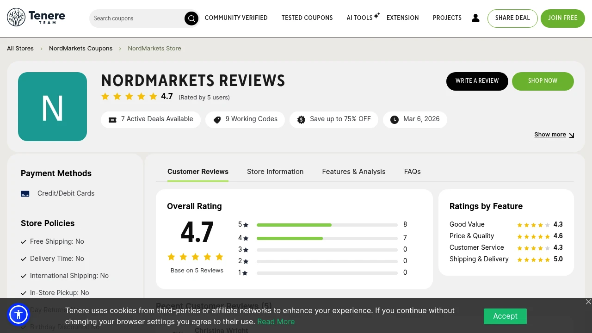Screen dimensions: 592x333
Task: Click the clock icon beside Mar 6, 2026
Action: 395,120
